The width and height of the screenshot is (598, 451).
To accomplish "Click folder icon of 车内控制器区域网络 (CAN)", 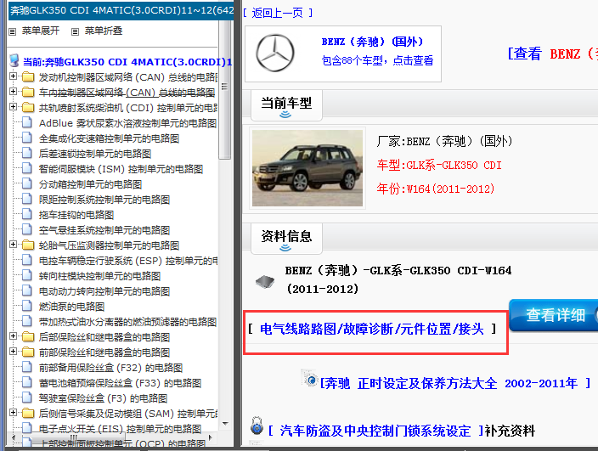I will (28, 93).
